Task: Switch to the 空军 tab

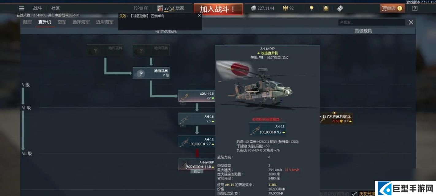Action: coord(62,22)
